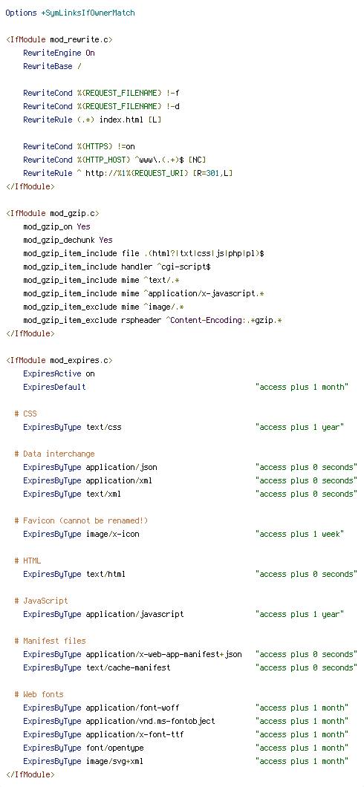Click the mod_gzip_dechunk Yes line
The width and height of the screenshot is (364, 787).
coord(68,240)
